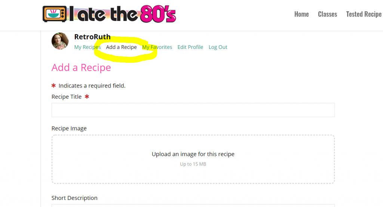Click RetroRuth's profile avatar photo
383x207 pixels.
[x=60, y=41]
